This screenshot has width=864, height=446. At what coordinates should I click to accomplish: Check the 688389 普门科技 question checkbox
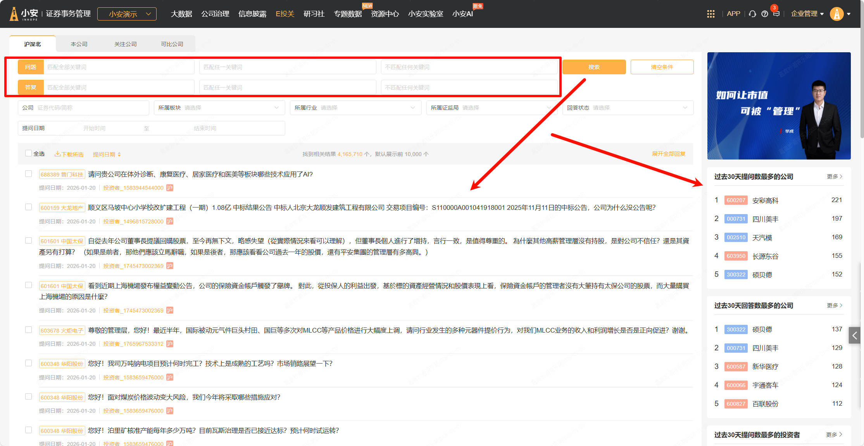pyautogui.click(x=29, y=174)
